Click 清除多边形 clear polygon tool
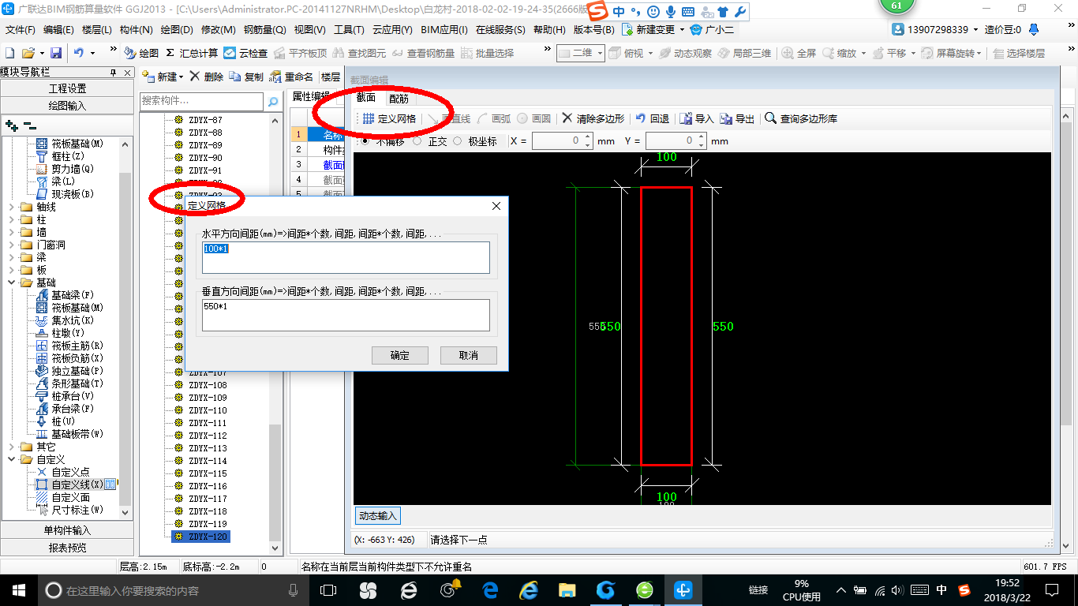 tap(593, 118)
